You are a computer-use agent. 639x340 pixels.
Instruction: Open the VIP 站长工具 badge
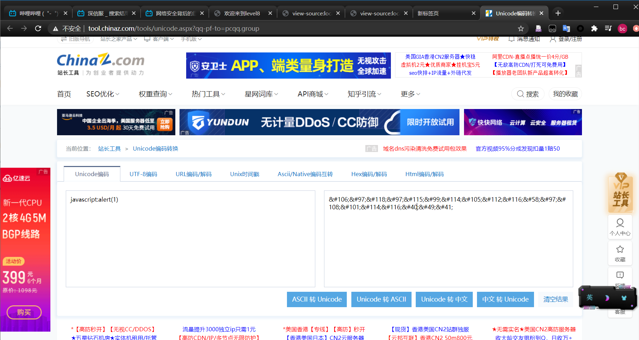pos(621,193)
